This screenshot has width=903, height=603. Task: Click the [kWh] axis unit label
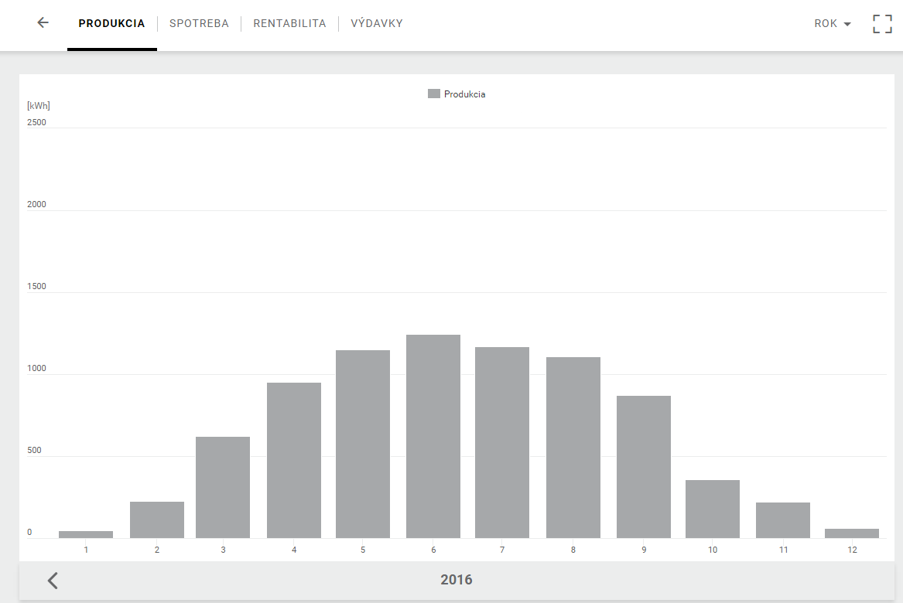39,106
